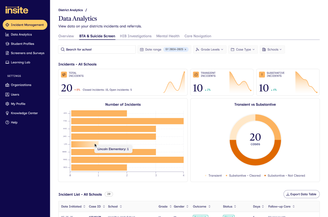
Task: Click the Users icon in settings
Action: tap(7, 95)
